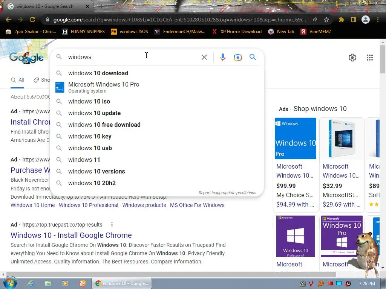Open the purple Windows 10 Professional thumbnail
386x289 pixels.
pos(296,236)
